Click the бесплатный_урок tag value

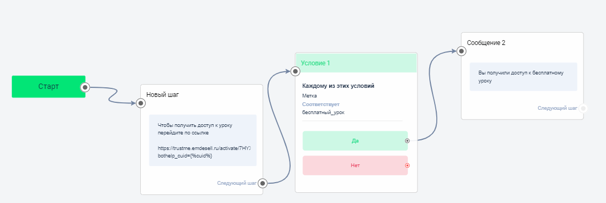[x=323, y=112]
